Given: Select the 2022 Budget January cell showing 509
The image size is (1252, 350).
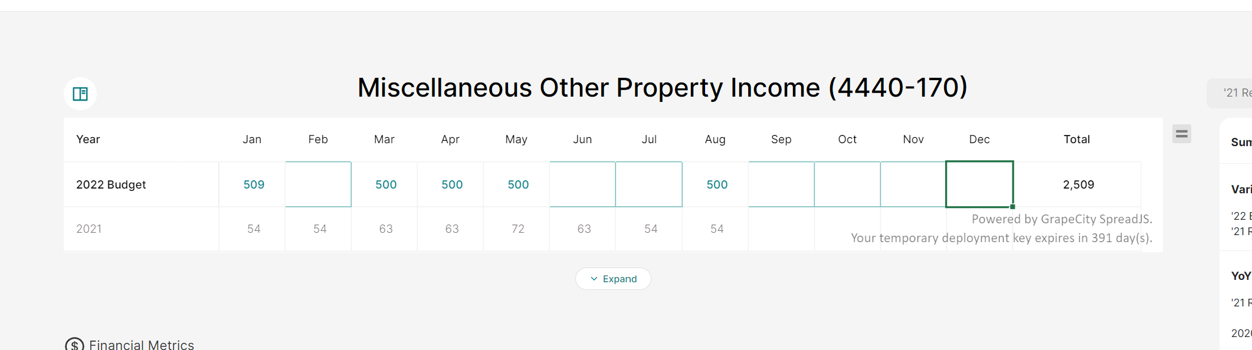Looking at the screenshot, I should coord(253,184).
